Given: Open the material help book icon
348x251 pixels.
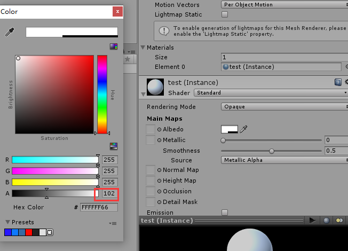Looking at the screenshot, I should coord(338,82).
